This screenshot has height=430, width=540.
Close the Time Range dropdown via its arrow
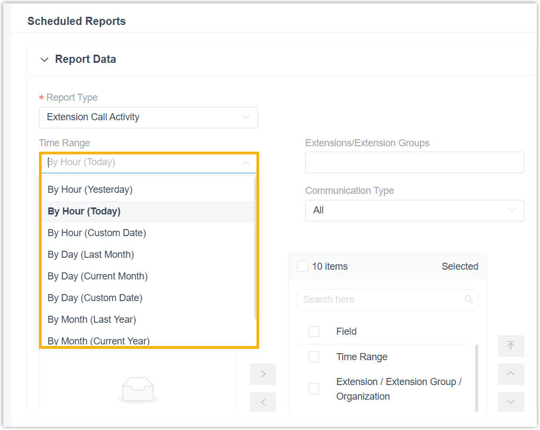[x=246, y=162]
